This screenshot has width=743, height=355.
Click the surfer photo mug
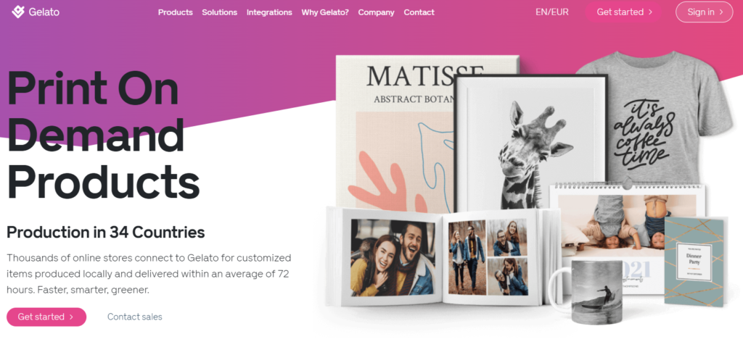click(x=588, y=291)
